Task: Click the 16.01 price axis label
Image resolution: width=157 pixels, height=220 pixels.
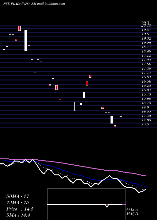Action: pyautogui.click(x=146, y=90)
